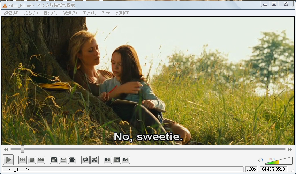Toggle loop repeat mode
Viewport: 296px width, 174px height.
(x=85, y=160)
